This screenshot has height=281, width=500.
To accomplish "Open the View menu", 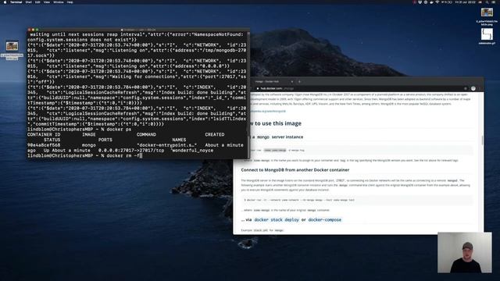I will pos(47,2).
